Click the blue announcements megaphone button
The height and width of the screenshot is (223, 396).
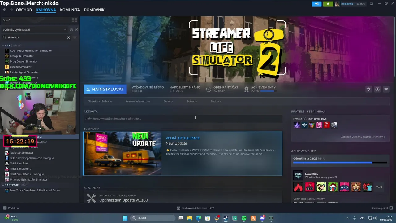click(316, 4)
